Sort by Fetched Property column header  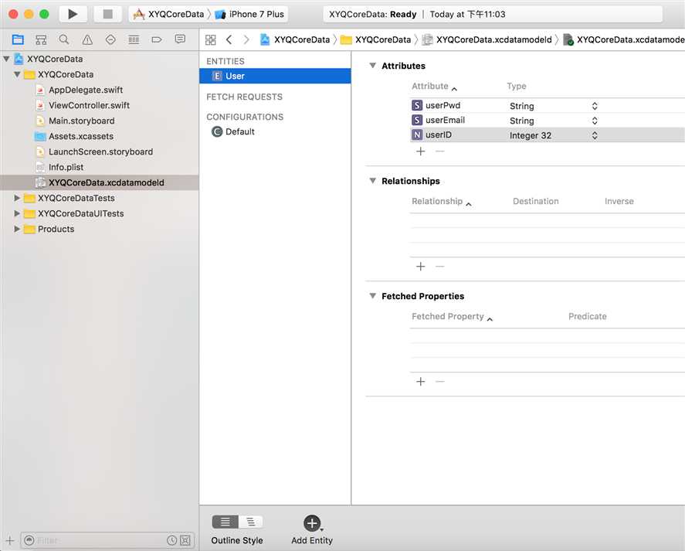pyautogui.click(x=452, y=316)
